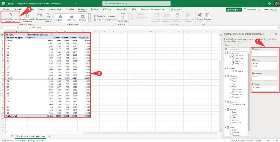Viewport: 280px width, 142px height.
Task: Select the blog.ddata.fr-simple-report-dat sheet tab
Action: (30, 136)
